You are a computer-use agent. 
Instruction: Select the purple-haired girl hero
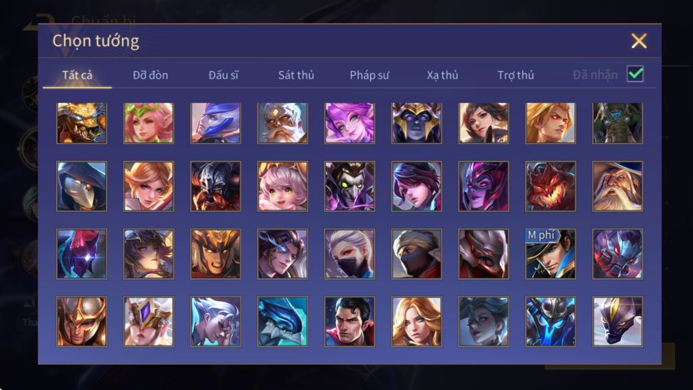coord(350,123)
